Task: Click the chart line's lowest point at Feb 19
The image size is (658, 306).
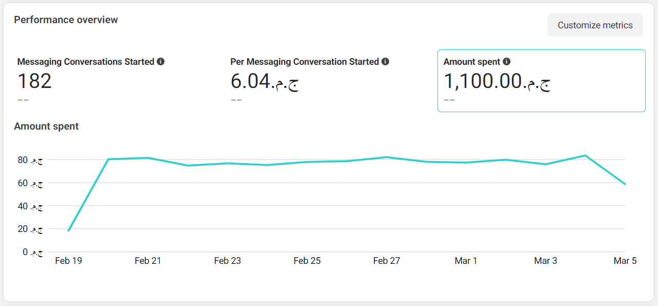Action: point(68,230)
